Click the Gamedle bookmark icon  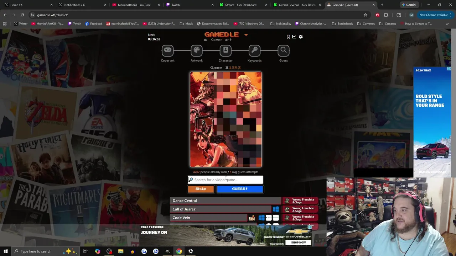click(288, 37)
